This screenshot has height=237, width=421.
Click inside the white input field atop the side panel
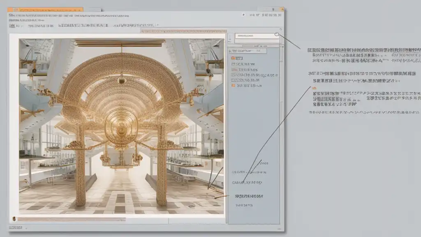coord(255,36)
